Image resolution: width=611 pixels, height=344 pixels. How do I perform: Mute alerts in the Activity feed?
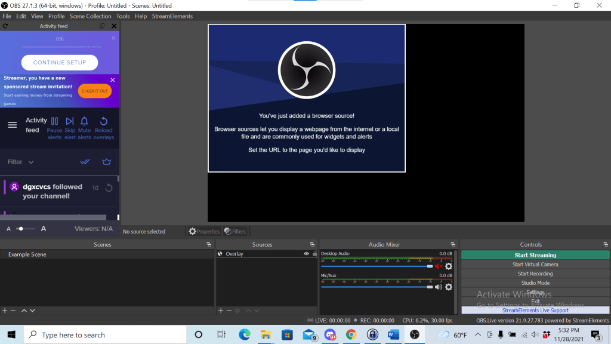coord(84,122)
